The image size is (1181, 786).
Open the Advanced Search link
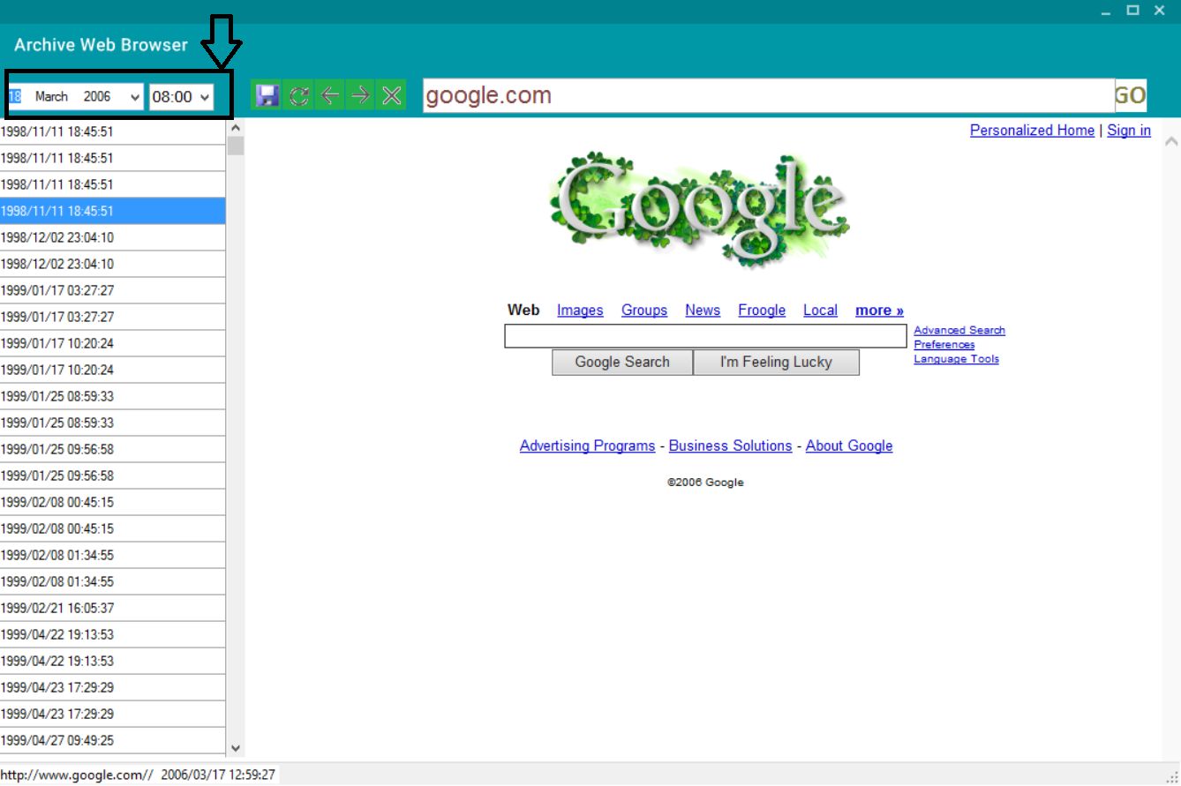959,330
